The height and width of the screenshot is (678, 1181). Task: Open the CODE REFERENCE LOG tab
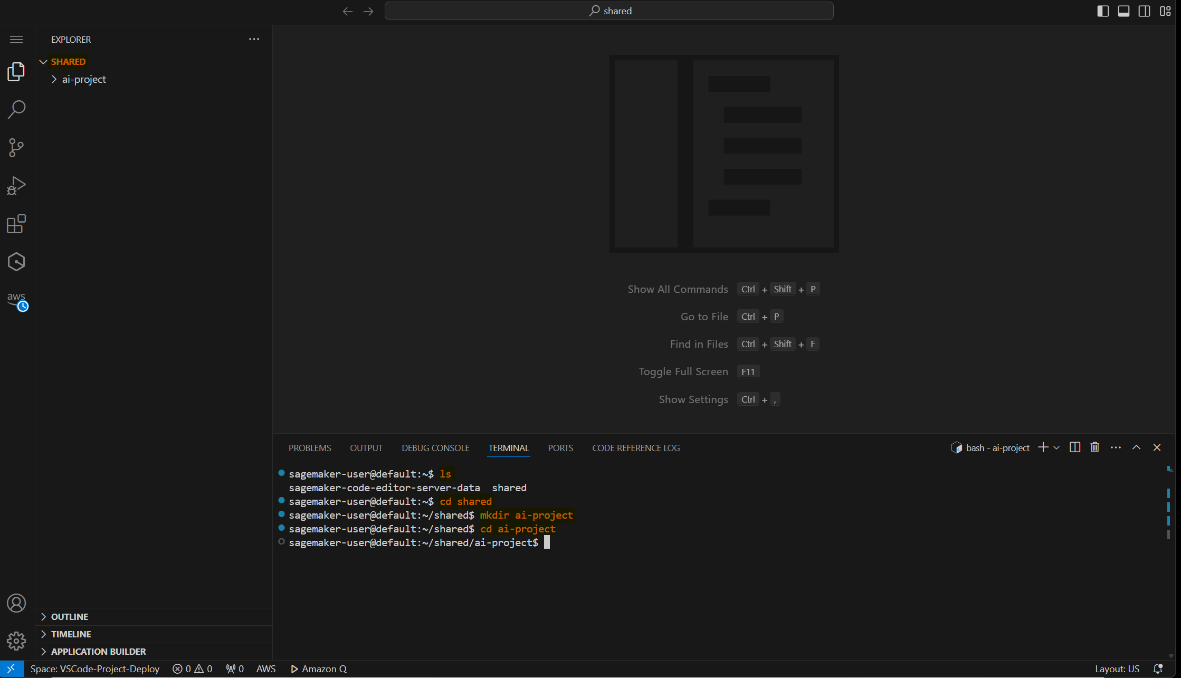pyautogui.click(x=636, y=448)
